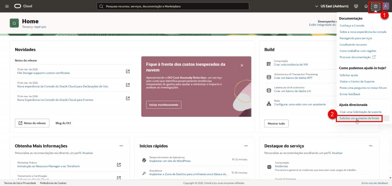The image size is (392, 186).
Task: Select Criar um banco de dados LH
Action: [x=292, y=91]
